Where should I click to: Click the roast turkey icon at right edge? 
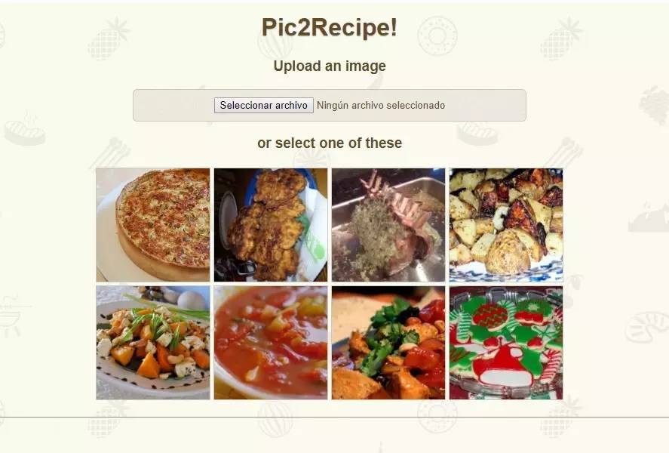click(x=649, y=217)
